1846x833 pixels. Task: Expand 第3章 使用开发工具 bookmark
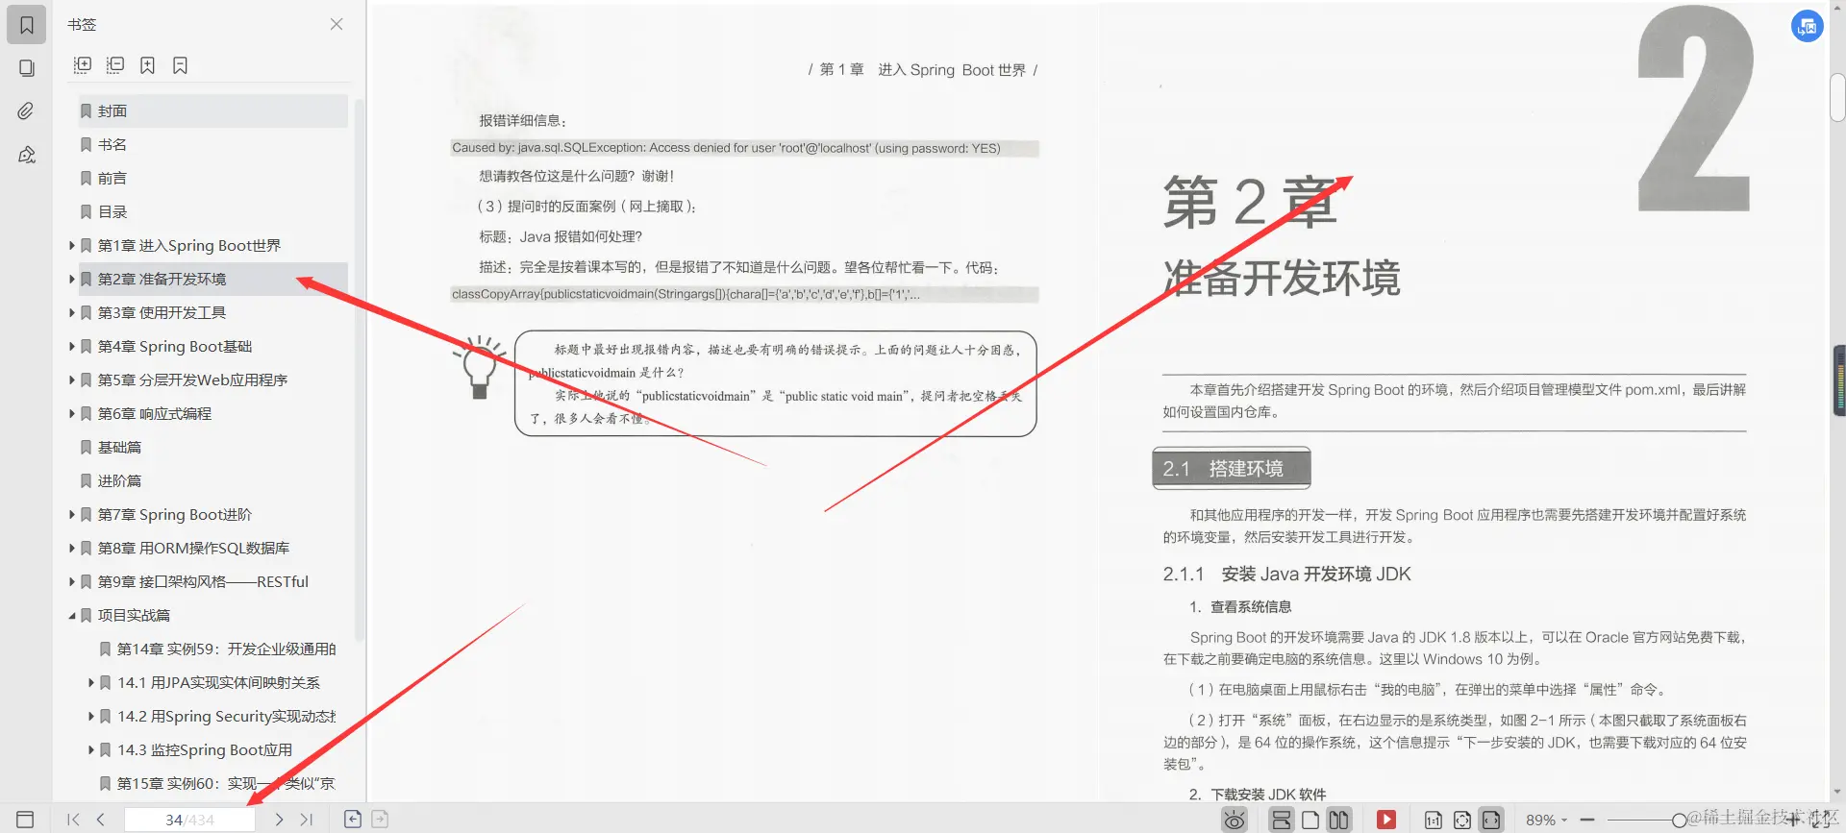coord(71,312)
